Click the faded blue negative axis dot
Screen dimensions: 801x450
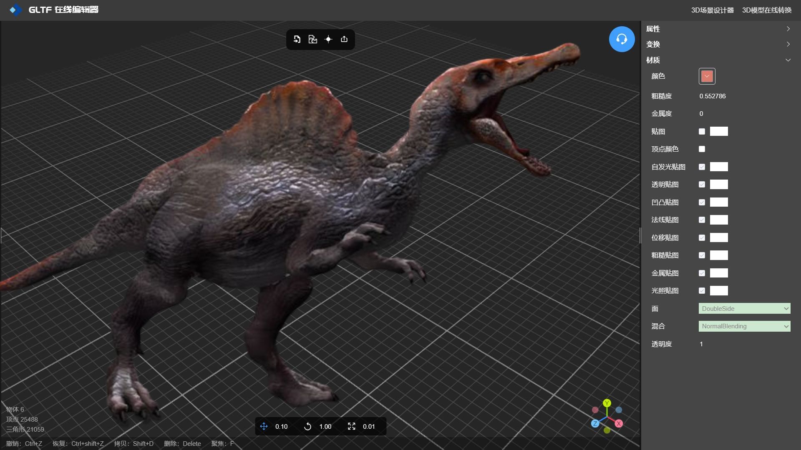pyautogui.click(x=619, y=410)
